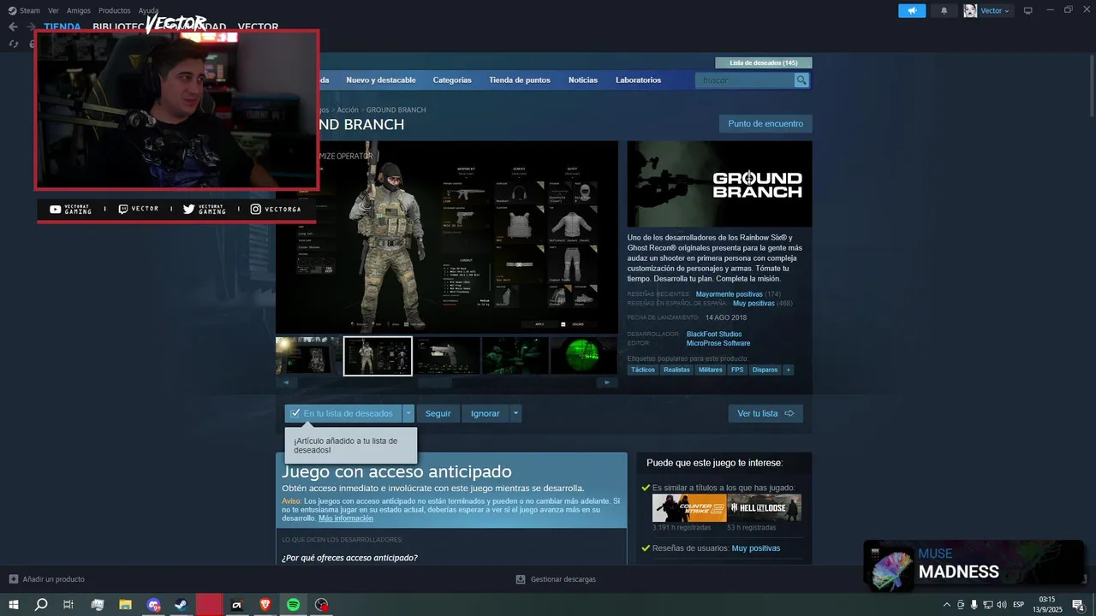Viewport: 1096px width, 616px height.
Task: Open the Productos menu
Action: [115, 10]
